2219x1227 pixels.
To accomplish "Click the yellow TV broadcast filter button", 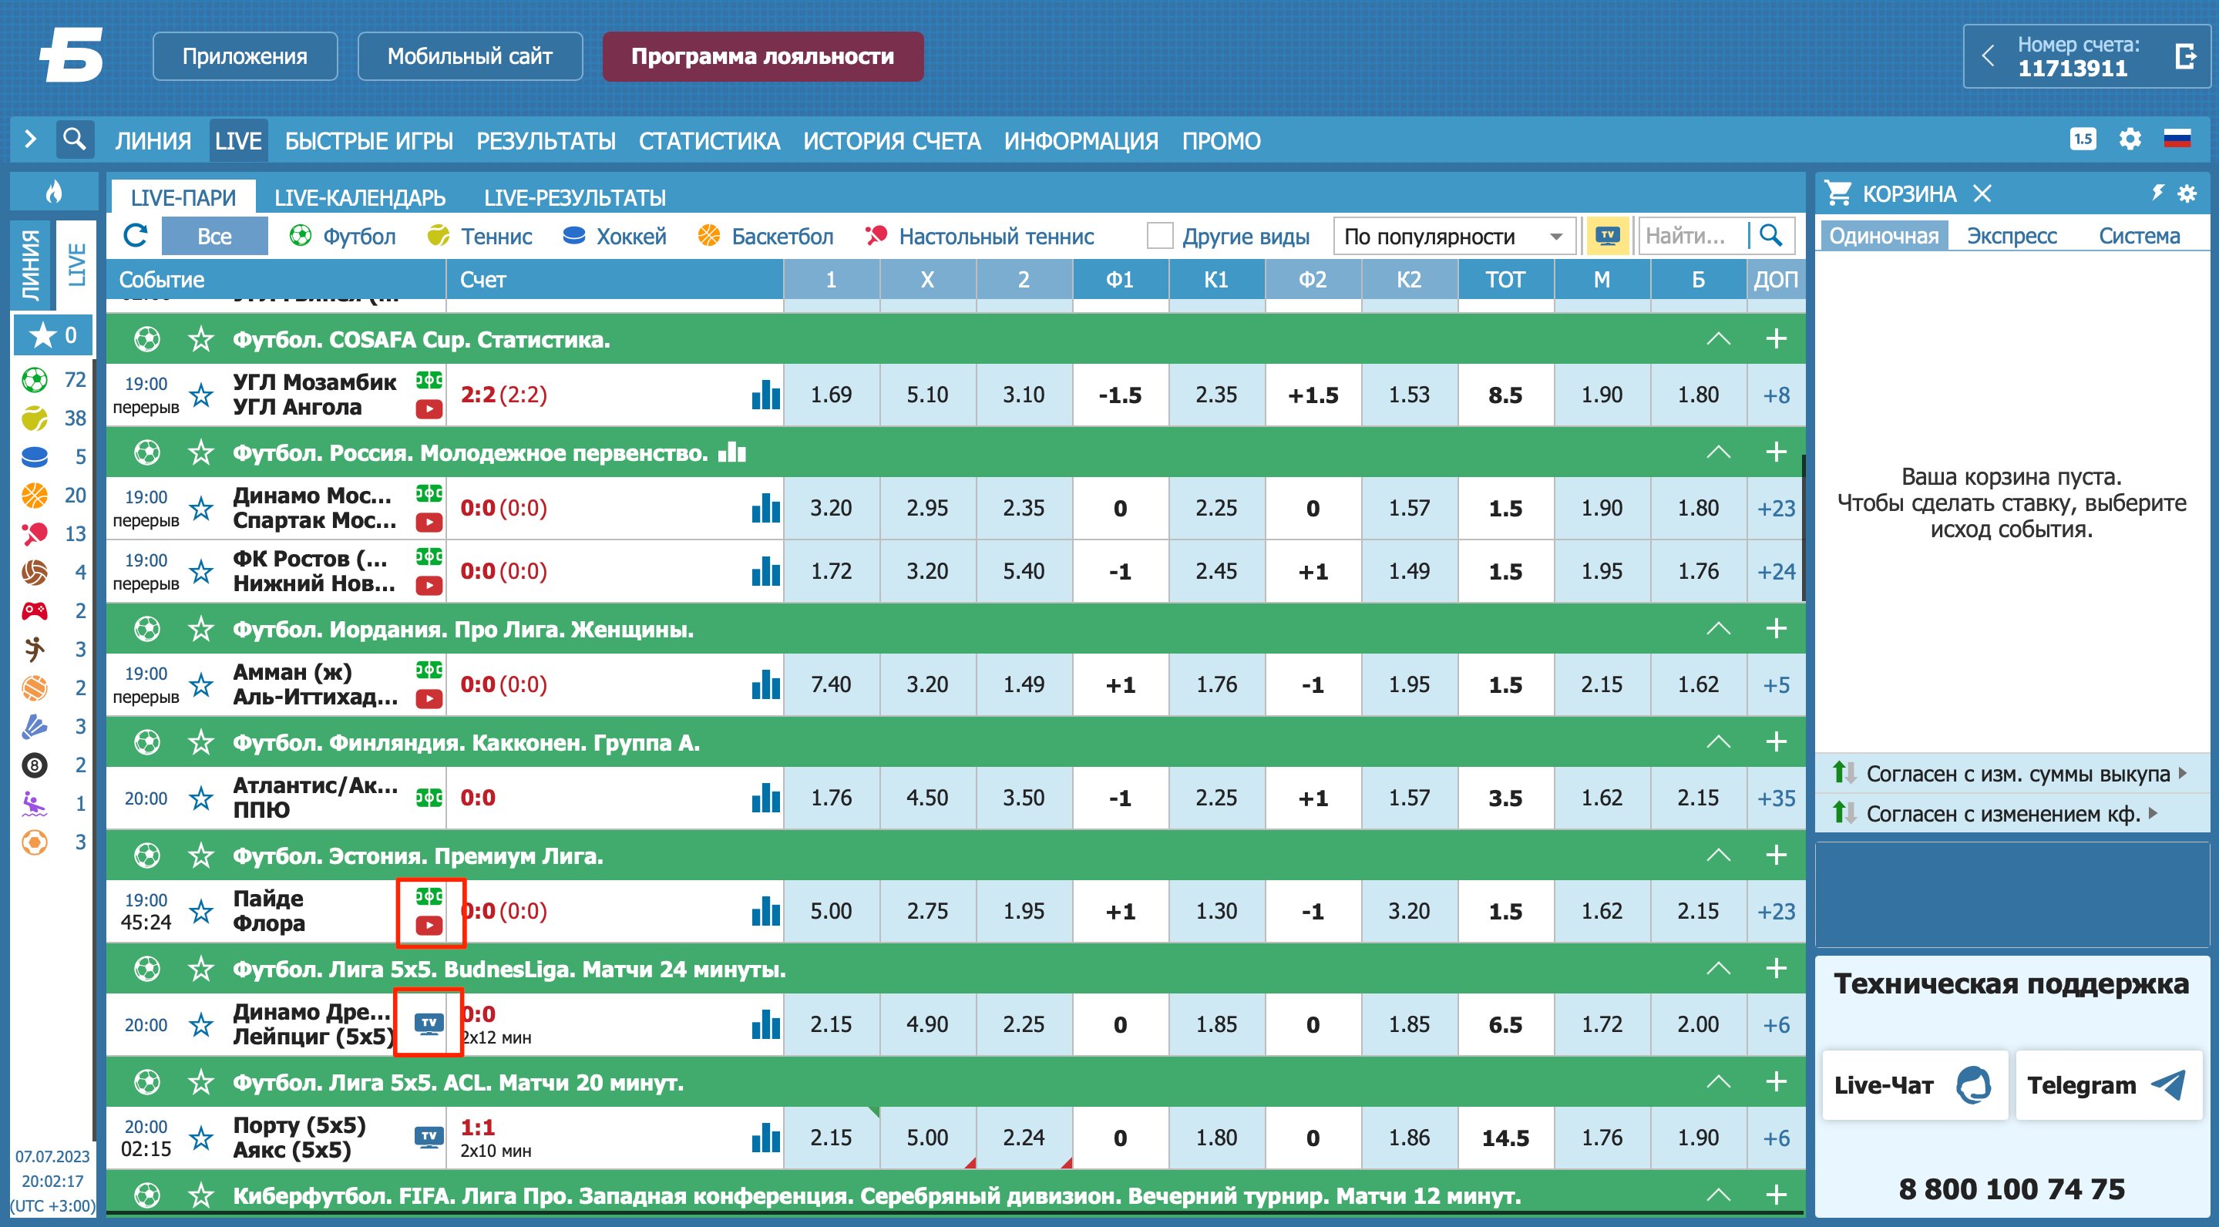I will [x=1607, y=235].
